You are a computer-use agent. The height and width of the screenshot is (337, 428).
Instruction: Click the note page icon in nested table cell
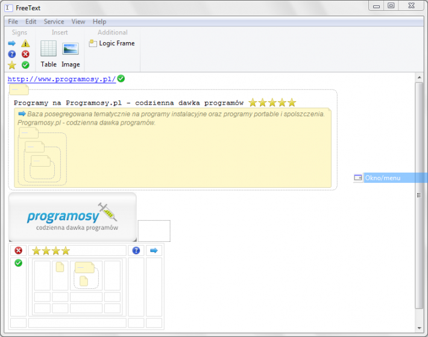[60, 267]
